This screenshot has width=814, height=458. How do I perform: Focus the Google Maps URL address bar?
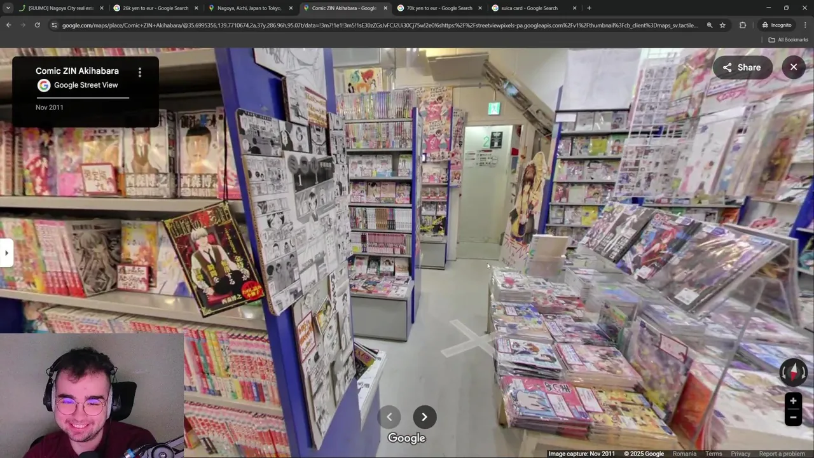(x=380, y=25)
